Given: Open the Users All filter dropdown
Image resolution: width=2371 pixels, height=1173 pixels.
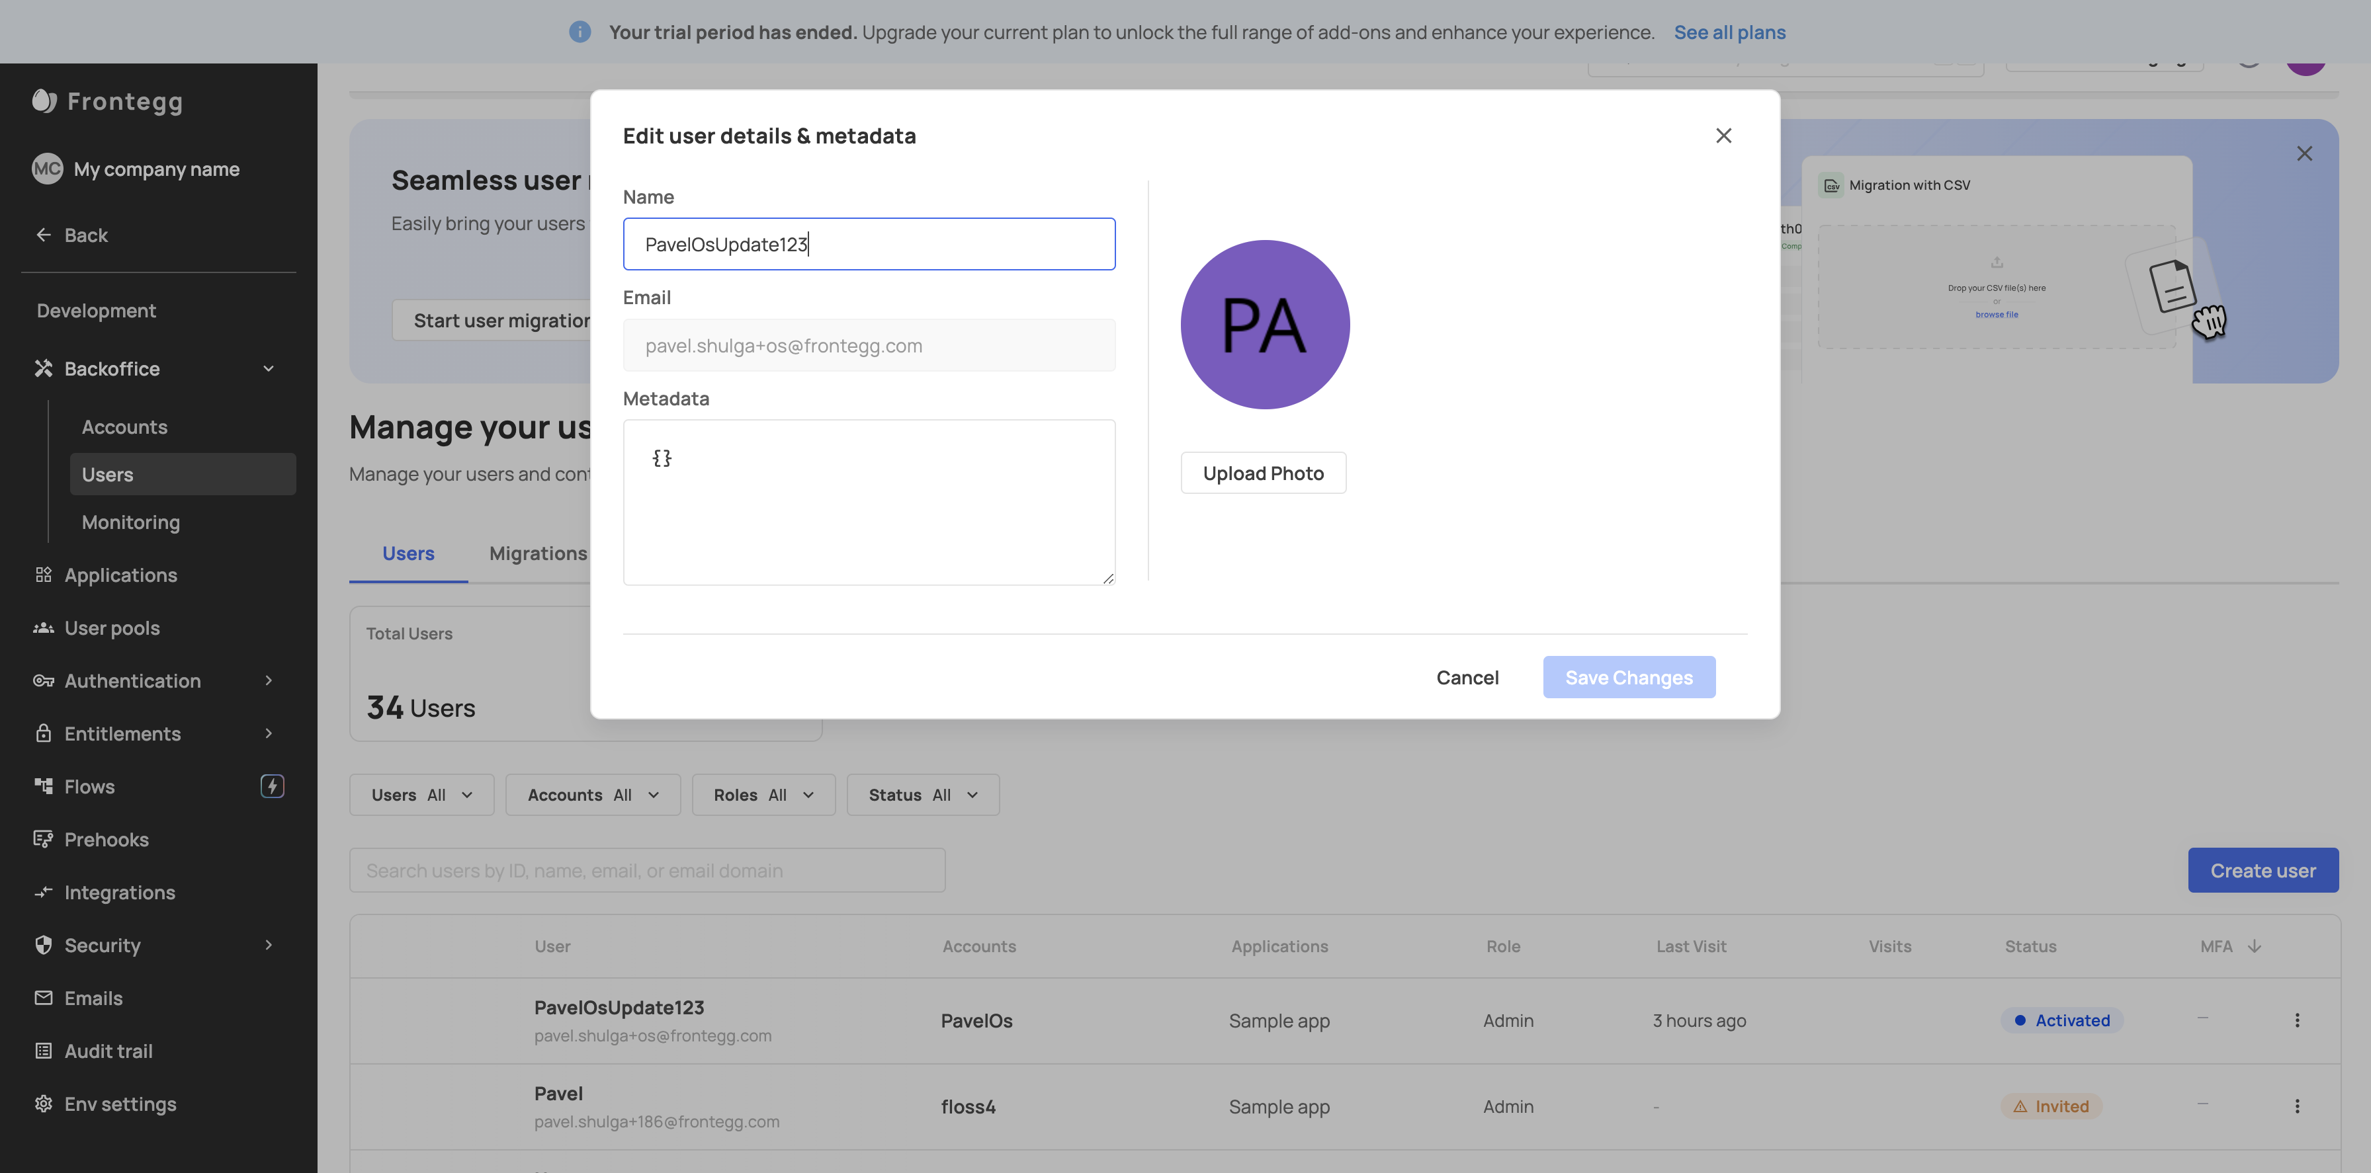Looking at the screenshot, I should [421, 794].
